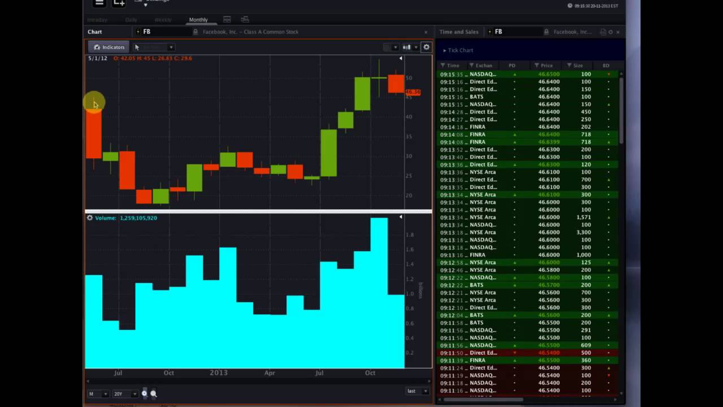
Task: Click the yellow symbol link dot in Chart header
Action: 138,32
